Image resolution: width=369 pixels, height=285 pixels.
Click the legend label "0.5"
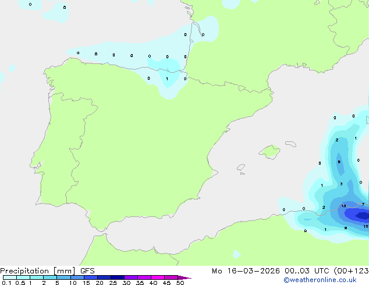[x=20, y=283]
